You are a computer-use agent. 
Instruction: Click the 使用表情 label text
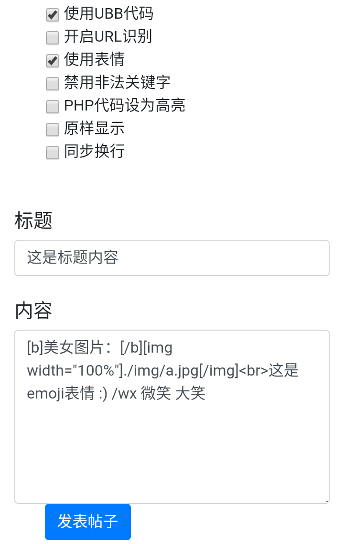click(94, 59)
